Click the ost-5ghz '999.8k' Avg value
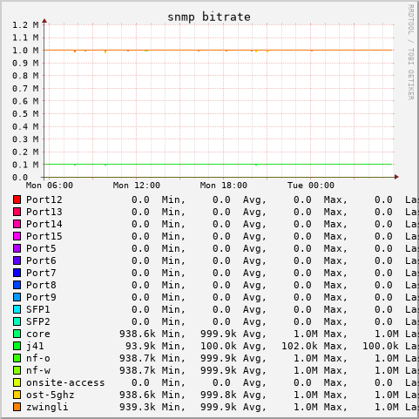Viewport: 419px width, 419px height. click(219, 395)
